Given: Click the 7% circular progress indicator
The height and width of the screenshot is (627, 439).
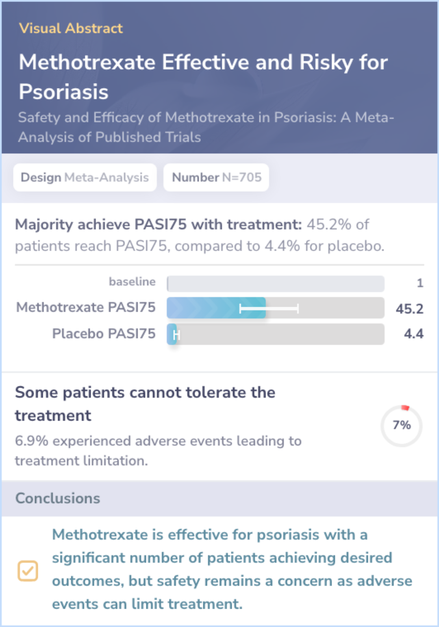Looking at the screenshot, I should point(401,425).
